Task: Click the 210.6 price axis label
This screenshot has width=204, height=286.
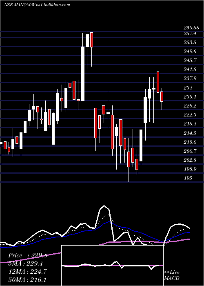Action: (x=190, y=142)
